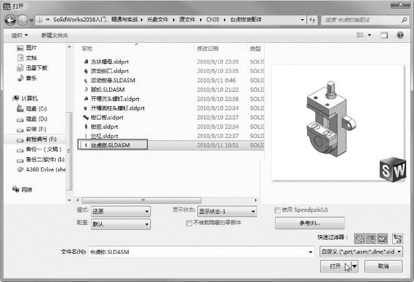The height and width of the screenshot is (282, 414).
Task: Click the Forward navigation arrow
Action: (23, 20)
